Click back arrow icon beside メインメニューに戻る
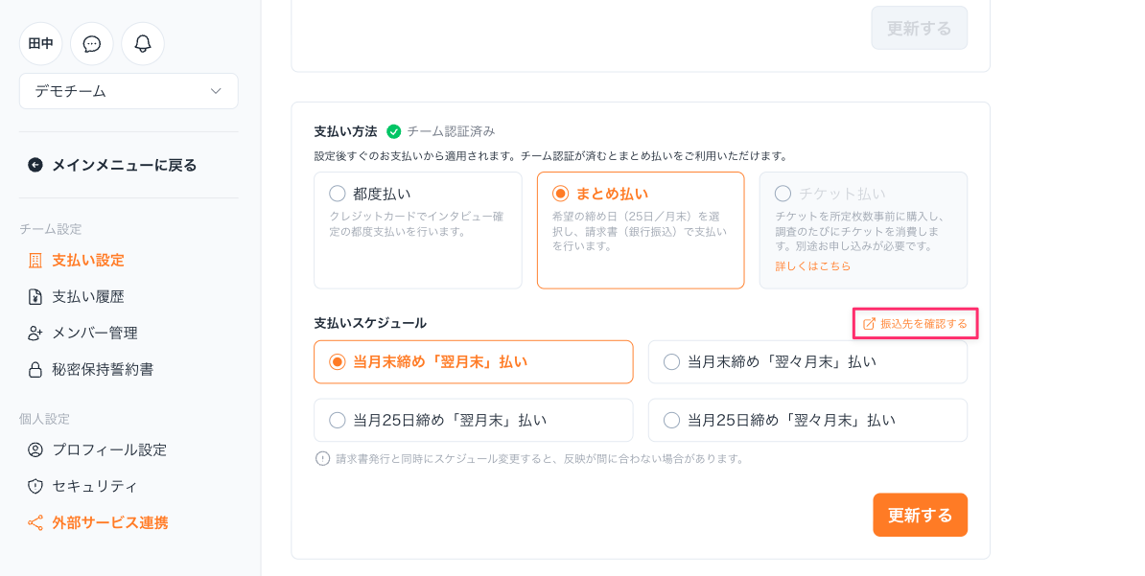Screen dimensions: 1145x576 pos(35,165)
